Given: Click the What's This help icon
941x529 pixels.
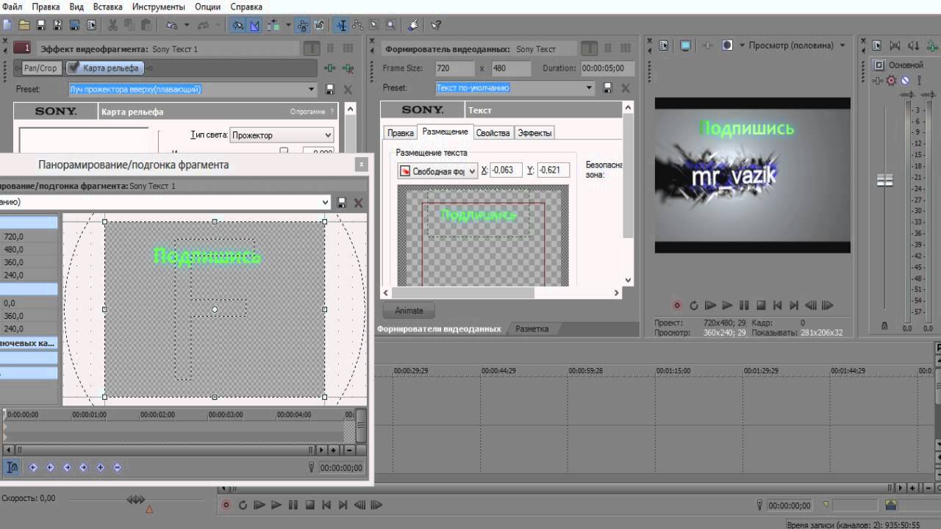Looking at the screenshot, I should point(436,25).
